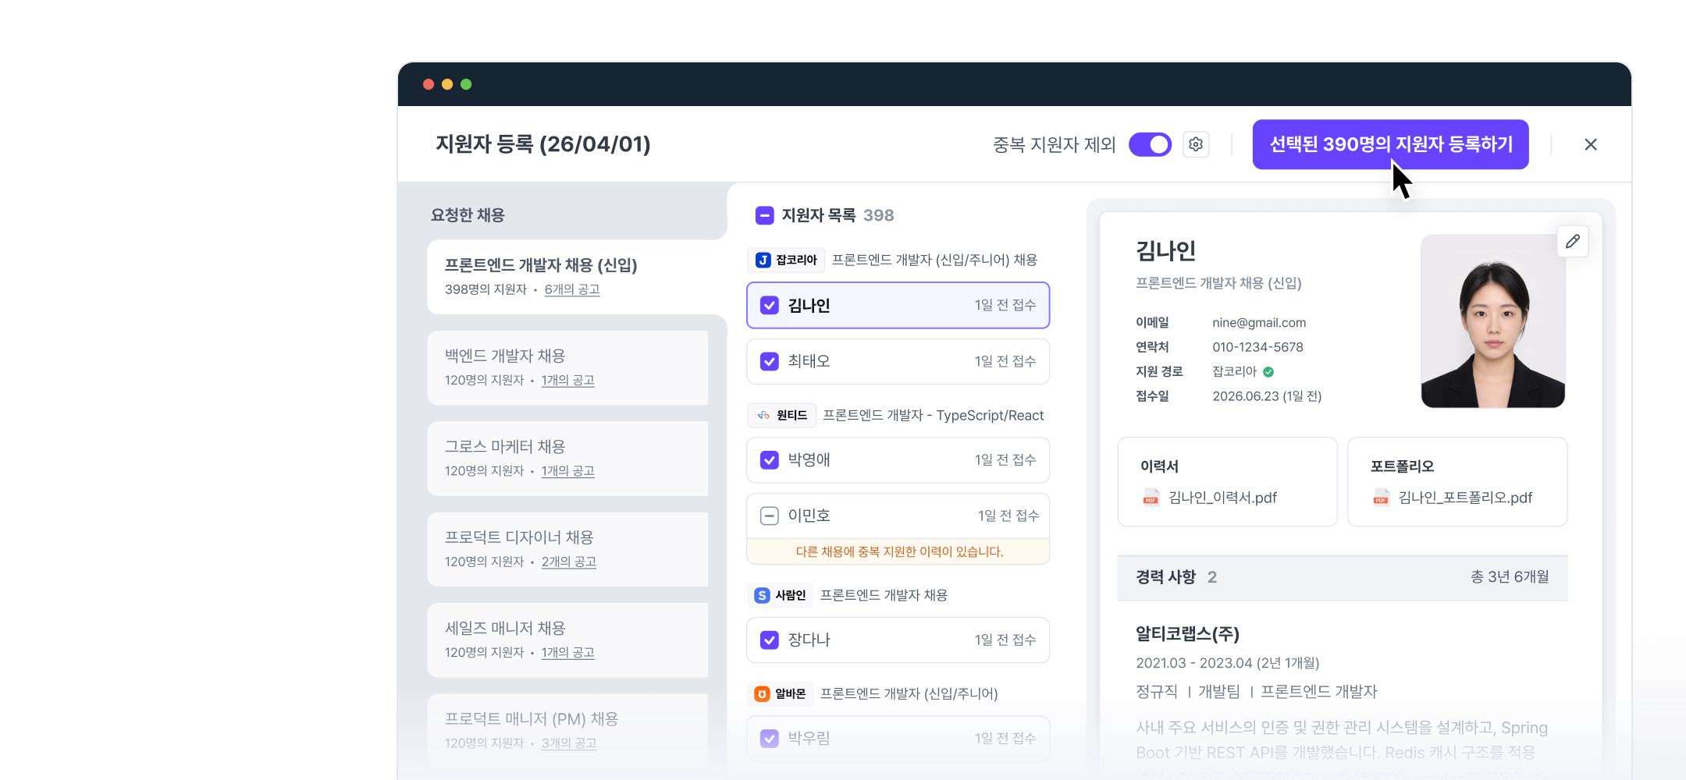This screenshot has height=780, width=1686.
Task: Click phone number 010-1234-5678
Action: pos(1257,347)
